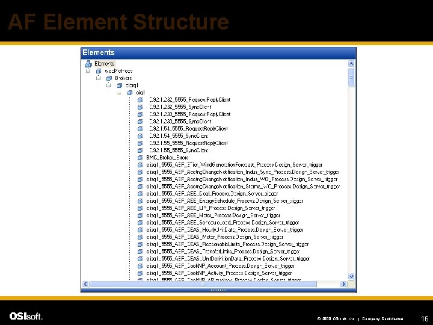Screen dimensions: 433x325
Task: Select the 233_5555_RequestReplyClient row
Action: point(189,114)
